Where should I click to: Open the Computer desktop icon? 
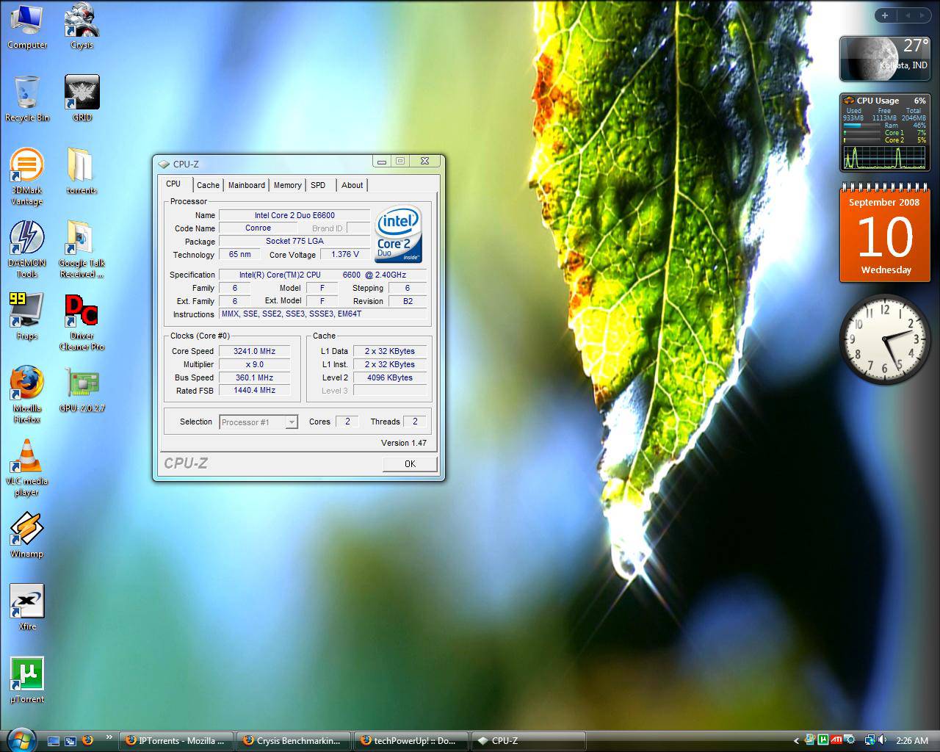[27, 26]
